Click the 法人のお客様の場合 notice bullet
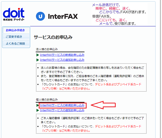 tap(92, 70)
